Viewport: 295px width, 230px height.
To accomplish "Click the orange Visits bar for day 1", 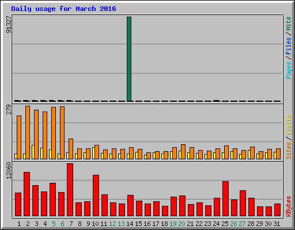I will (19, 137).
